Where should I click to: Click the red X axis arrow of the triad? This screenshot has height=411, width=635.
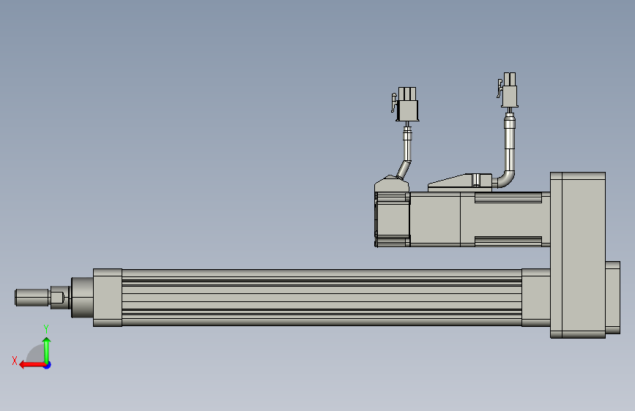[x=32, y=365]
